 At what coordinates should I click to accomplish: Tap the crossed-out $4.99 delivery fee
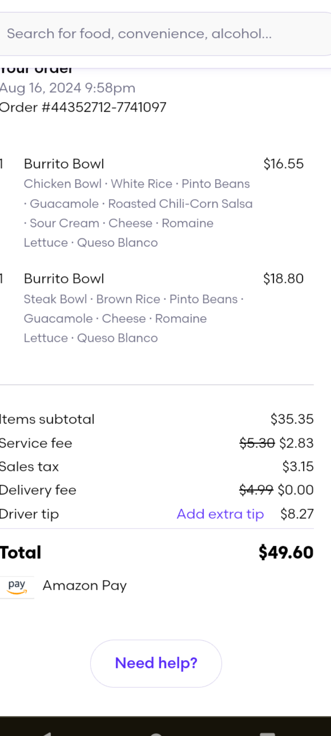click(256, 490)
